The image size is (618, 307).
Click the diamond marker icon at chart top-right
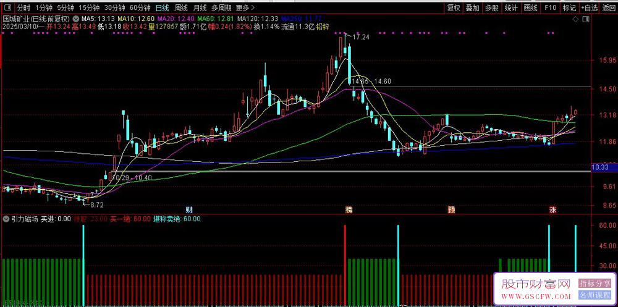pyautogui.click(x=576, y=19)
